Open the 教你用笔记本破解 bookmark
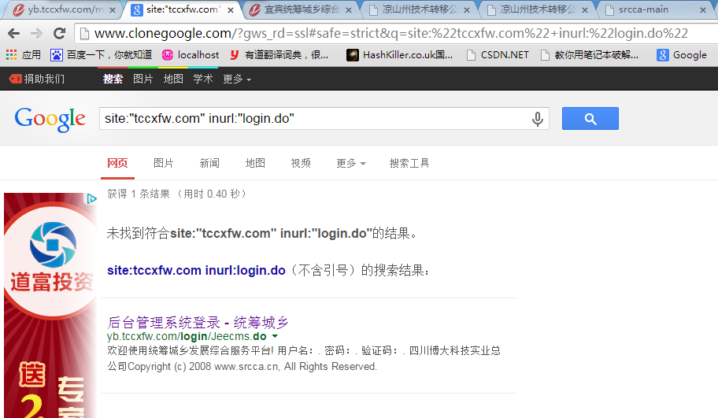The height and width of the screenshot is (418, 718). (590, 55)
